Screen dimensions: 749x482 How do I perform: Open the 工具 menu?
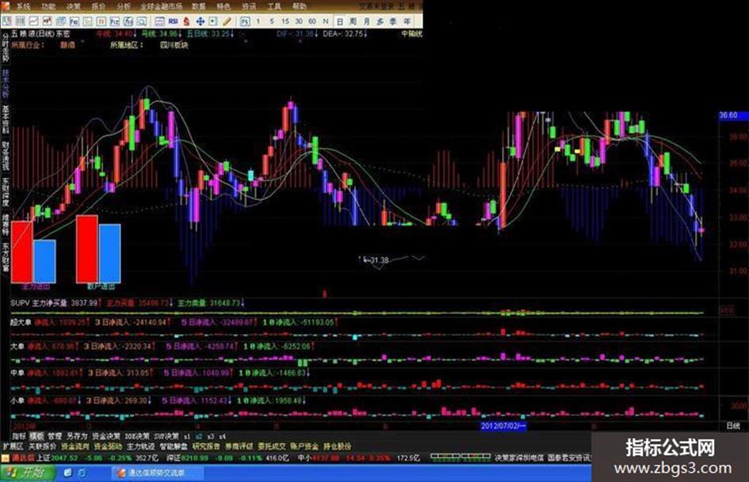tap(273, 6)
